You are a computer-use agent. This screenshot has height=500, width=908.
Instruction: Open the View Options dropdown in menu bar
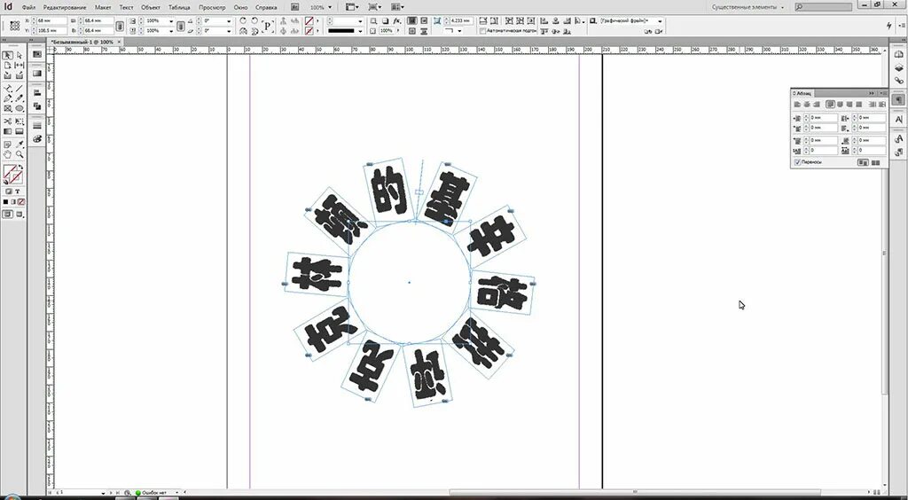[351, 7]
